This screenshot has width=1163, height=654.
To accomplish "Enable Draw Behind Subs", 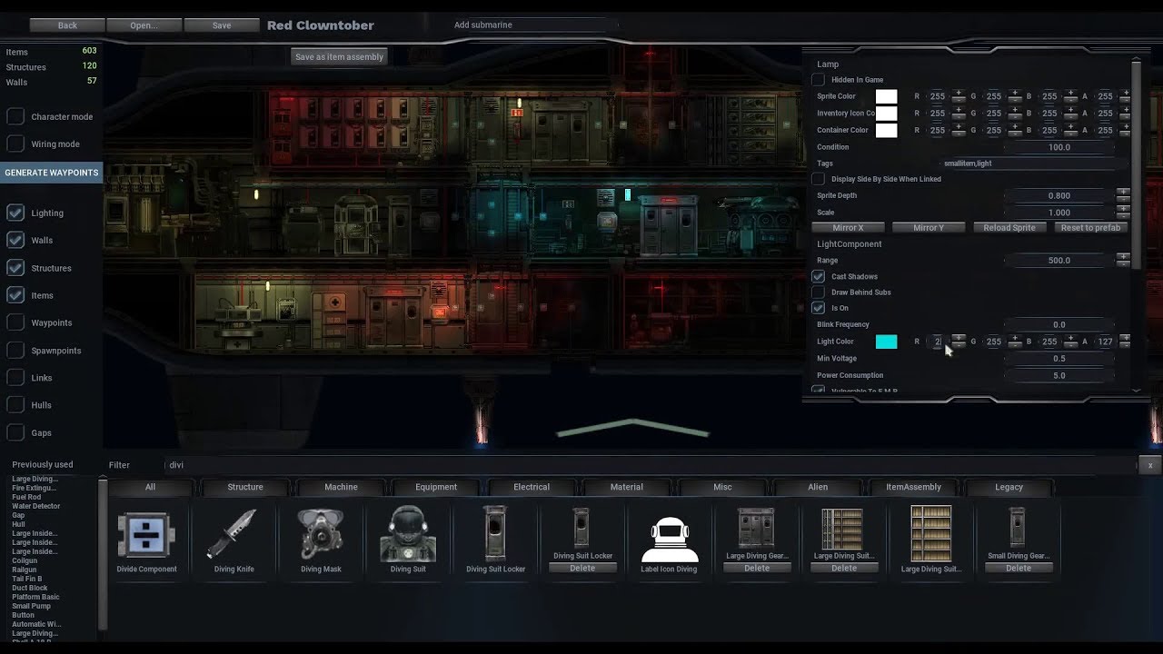I will point(819,292).
